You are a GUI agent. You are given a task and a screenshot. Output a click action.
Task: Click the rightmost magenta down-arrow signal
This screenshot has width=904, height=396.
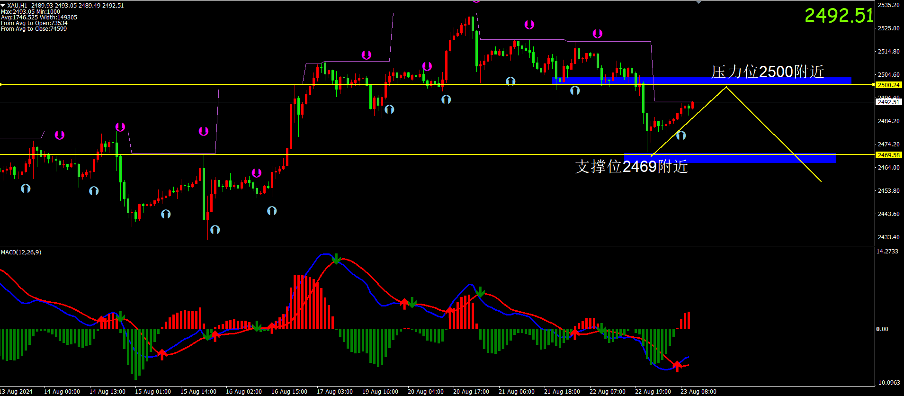click(x=598, y=34)
